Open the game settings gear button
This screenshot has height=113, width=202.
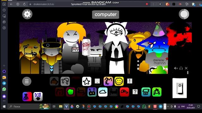[x=27, y=14]
